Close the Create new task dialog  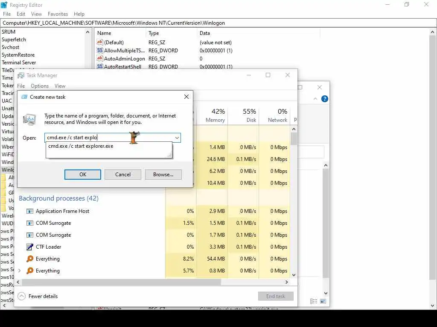[x=186, y=97]
